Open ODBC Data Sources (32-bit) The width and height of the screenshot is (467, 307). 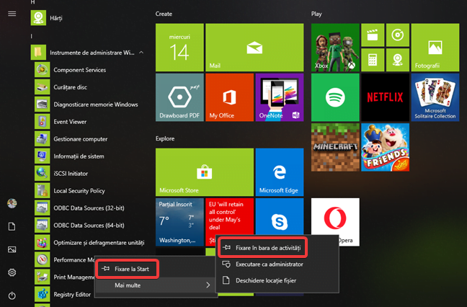[79, 208]
